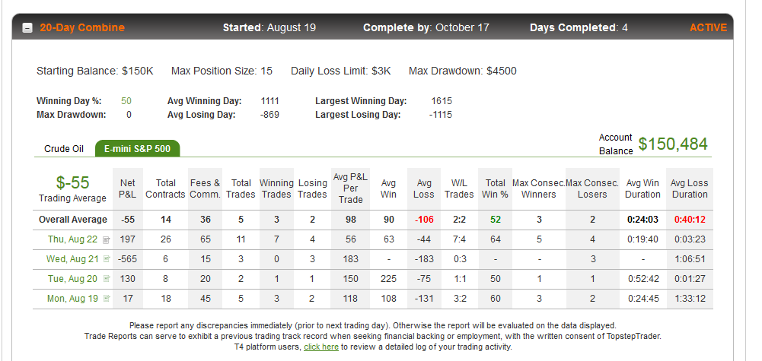Click the Fees & Comm. column header
Image resolution: width=762 pixels, height=361 pixels.
(205, 188)
